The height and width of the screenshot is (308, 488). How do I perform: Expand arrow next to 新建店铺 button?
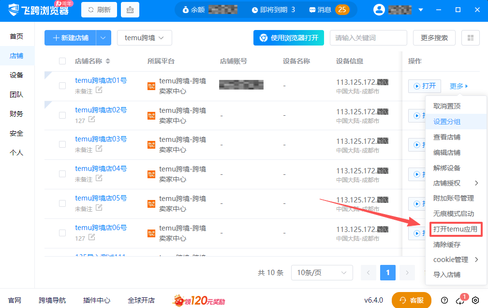[104, 38]
